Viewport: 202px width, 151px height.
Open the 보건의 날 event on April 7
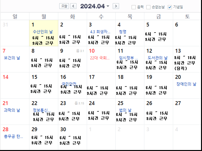pyautogui.click(x=12, y=58)
